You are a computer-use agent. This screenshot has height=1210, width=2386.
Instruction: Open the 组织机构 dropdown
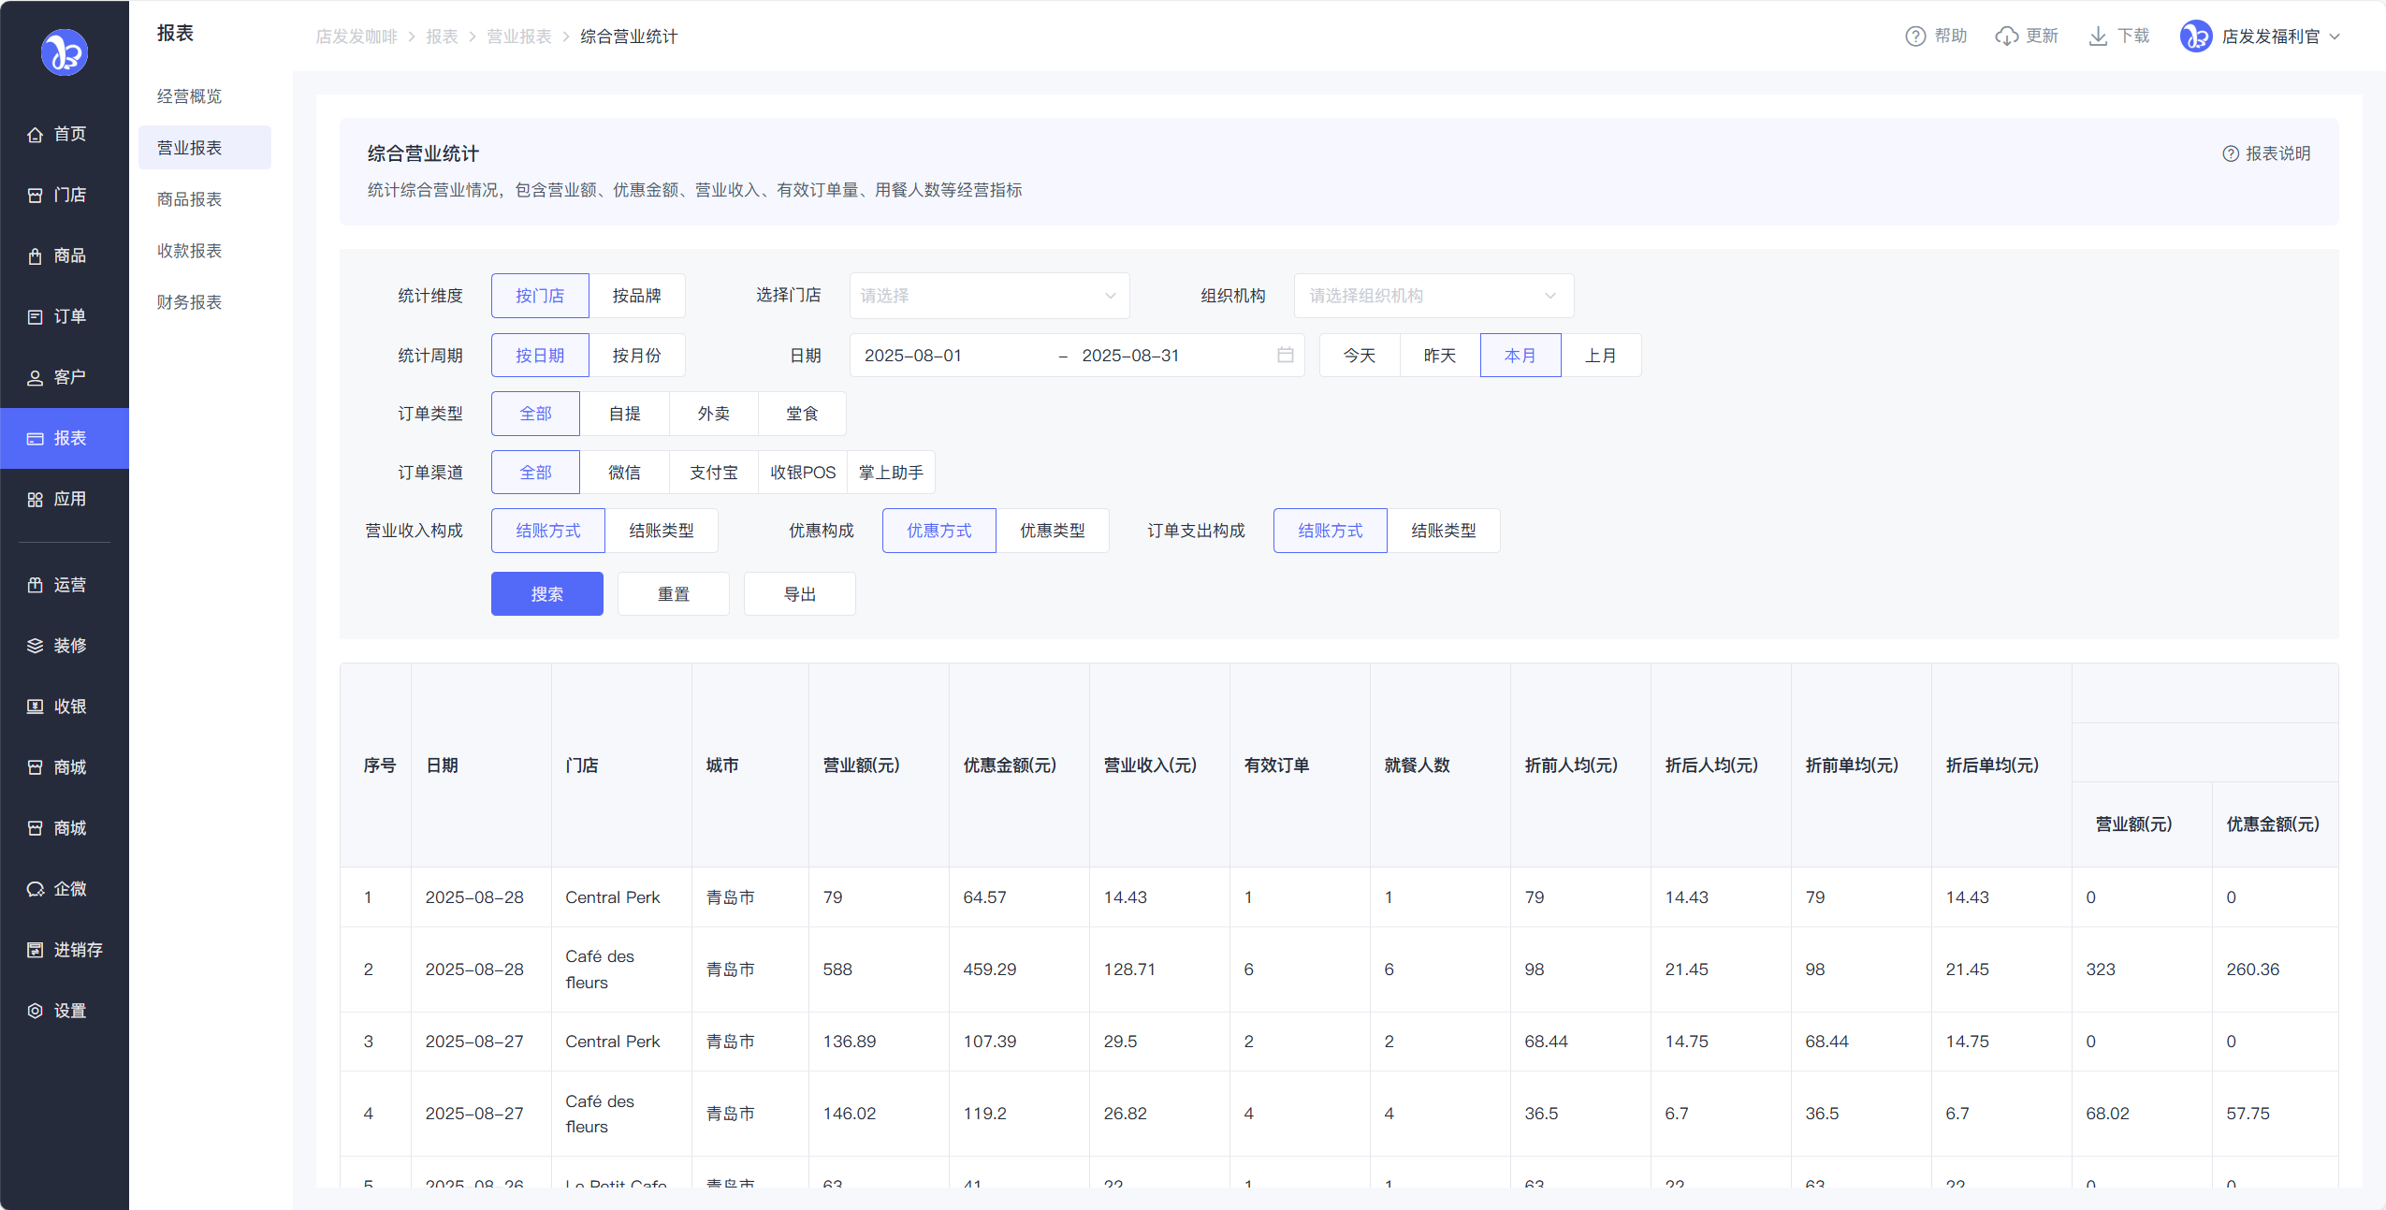point(1433,296)
